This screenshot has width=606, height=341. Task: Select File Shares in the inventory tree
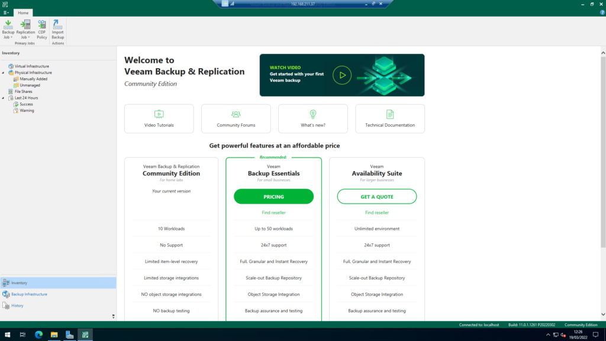click(23, 92)
